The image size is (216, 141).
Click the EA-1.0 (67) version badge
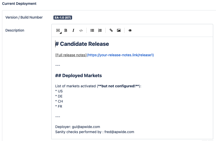[63, 18]
